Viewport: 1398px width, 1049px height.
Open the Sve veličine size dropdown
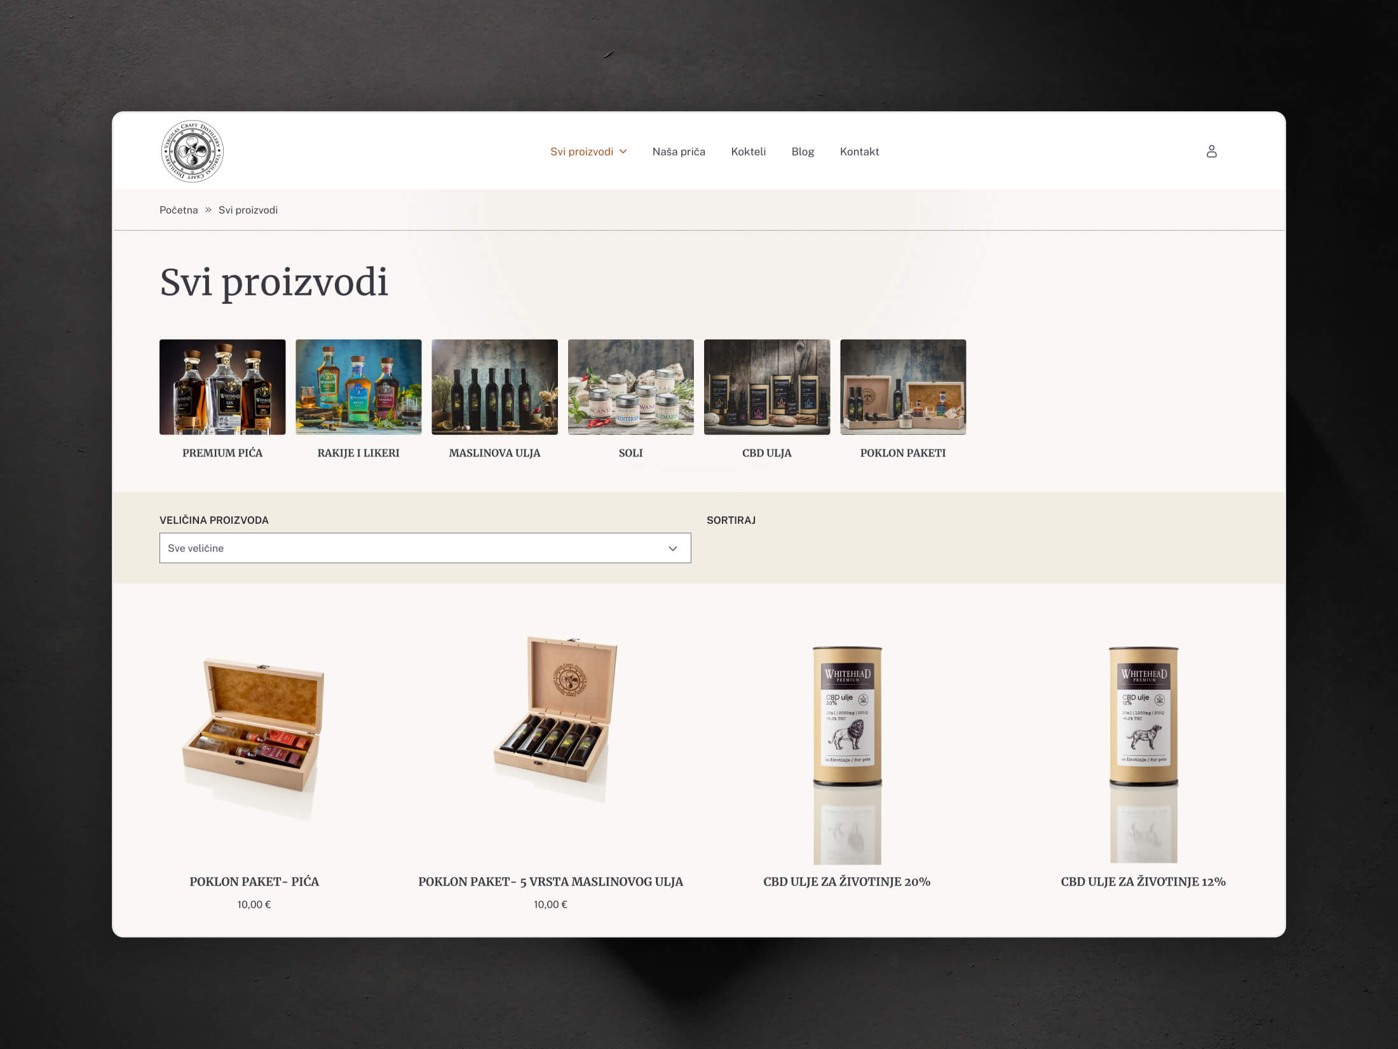[425, 548]
